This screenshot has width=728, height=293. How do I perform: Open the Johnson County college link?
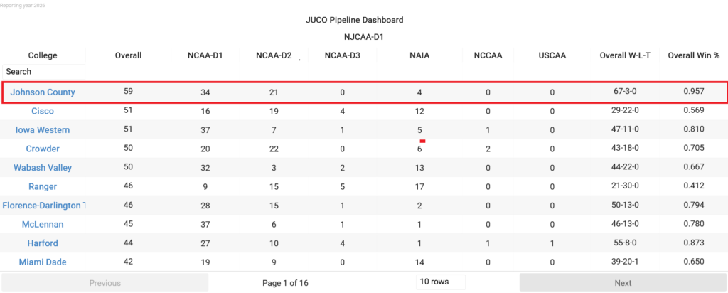[x=43, y=92]
